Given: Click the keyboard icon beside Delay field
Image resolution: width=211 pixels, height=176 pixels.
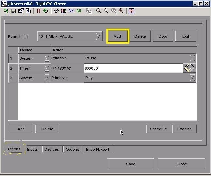Looking at the screenshot, I should [189, 68].
